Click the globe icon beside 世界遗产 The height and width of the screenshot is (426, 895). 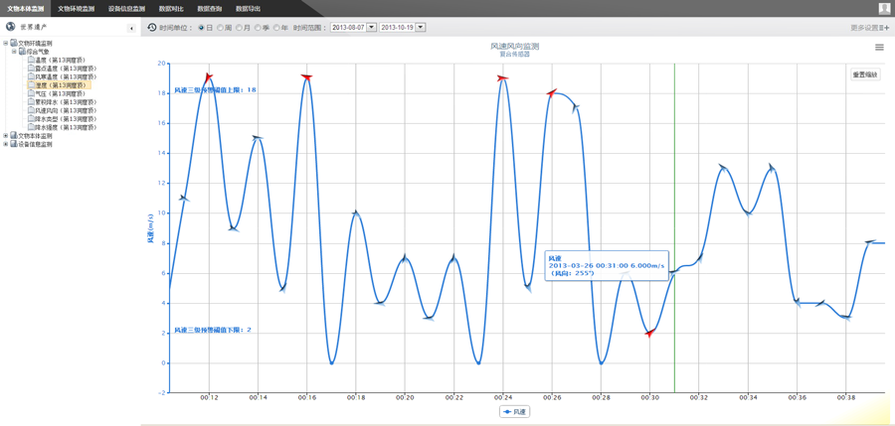pos(11,27)
